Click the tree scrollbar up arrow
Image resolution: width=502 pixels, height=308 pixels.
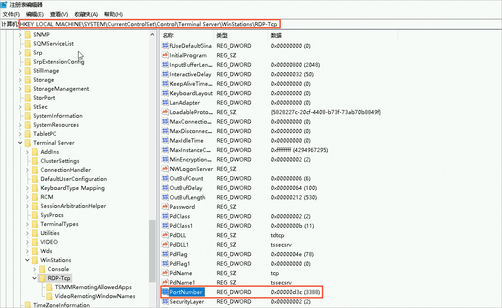153,34
